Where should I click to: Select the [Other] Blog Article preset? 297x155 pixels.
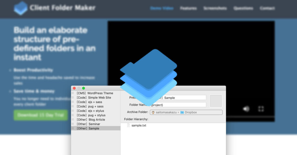point(96,119)
